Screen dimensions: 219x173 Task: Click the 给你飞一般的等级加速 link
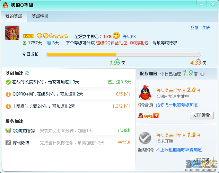coord(177,105)
